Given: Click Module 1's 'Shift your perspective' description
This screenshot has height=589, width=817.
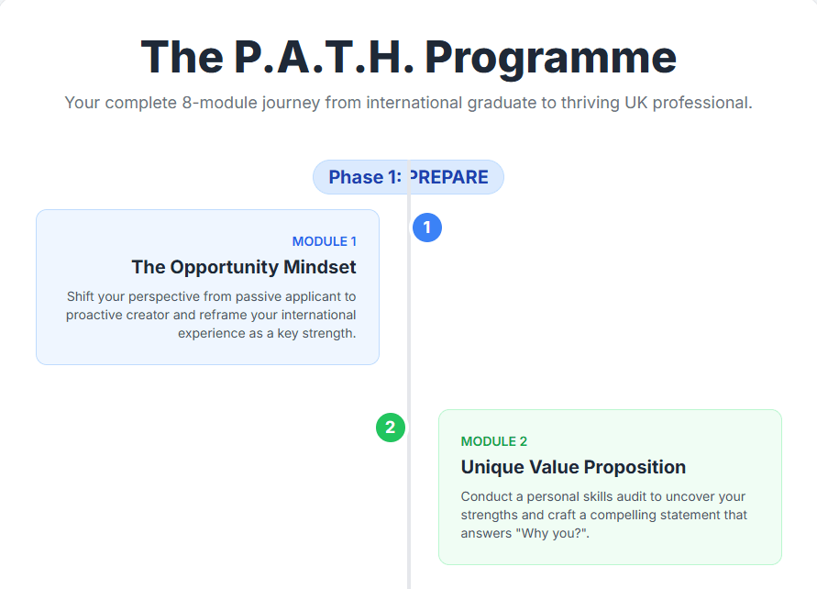Looking at the screenshot, I should click(x=211, y=296).
